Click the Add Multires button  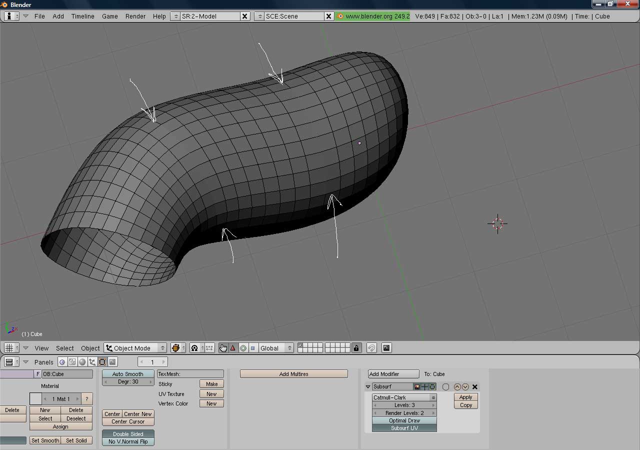pyautogui.click(x=294, y=374)
